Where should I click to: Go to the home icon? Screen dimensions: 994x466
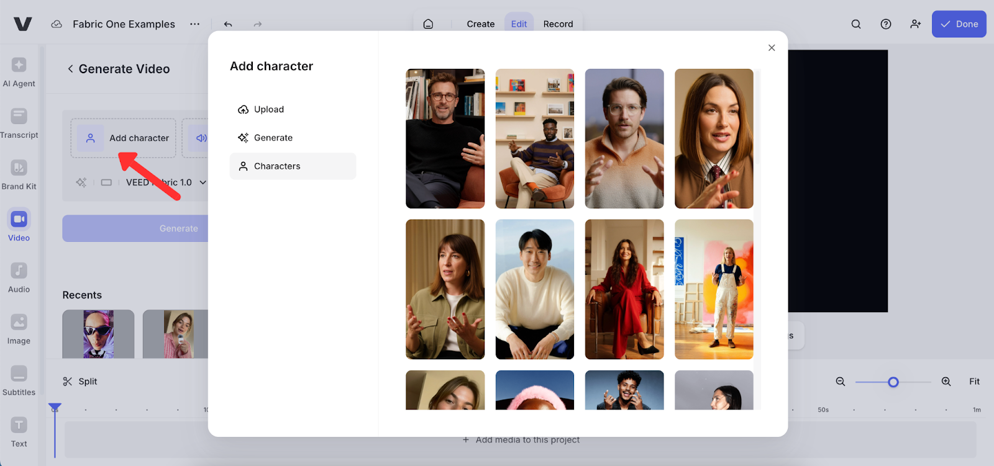(428, 24)
